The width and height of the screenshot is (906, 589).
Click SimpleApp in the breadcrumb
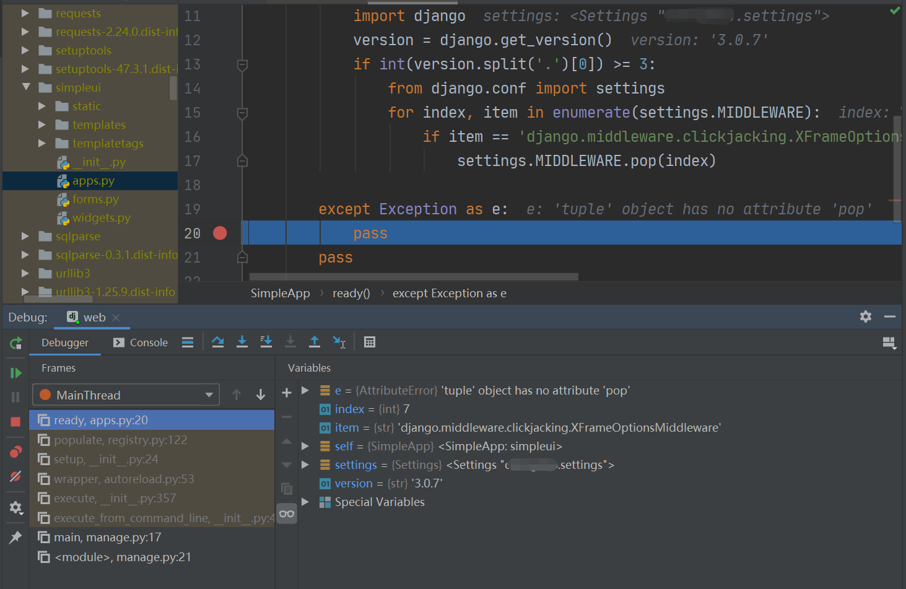(x=280, y=293)
